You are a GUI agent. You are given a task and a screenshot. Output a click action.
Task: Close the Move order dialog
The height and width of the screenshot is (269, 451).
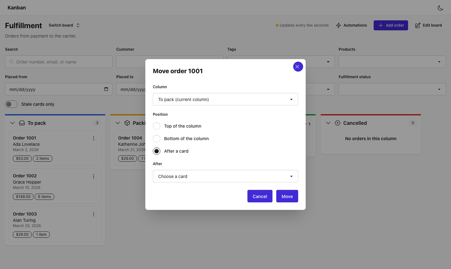click(298, 67)
